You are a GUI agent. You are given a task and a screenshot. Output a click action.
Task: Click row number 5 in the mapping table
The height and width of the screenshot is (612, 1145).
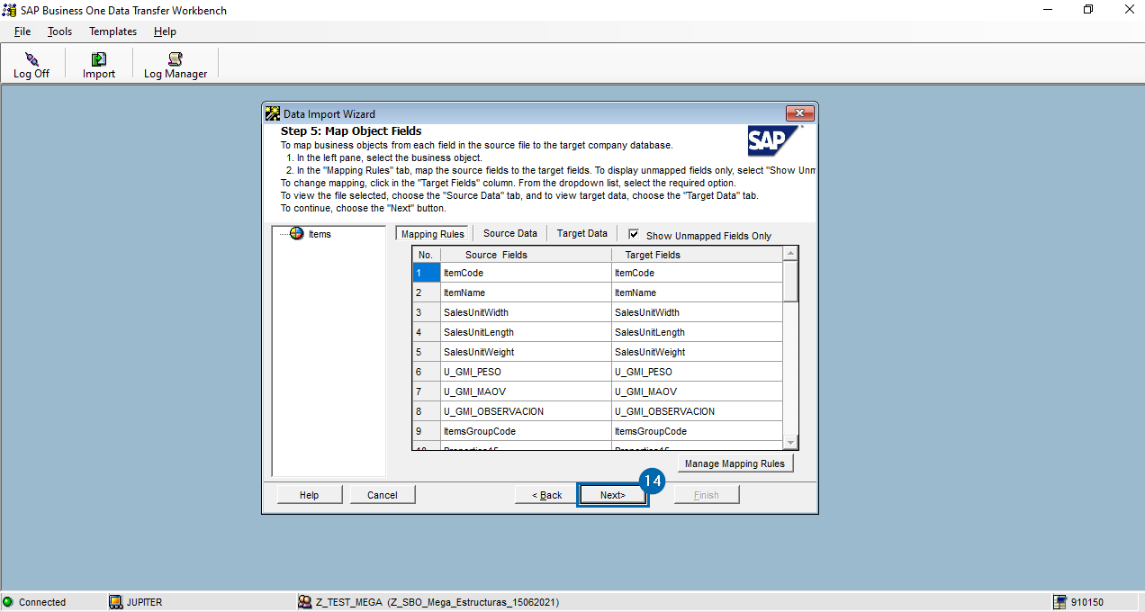point(426,352)
